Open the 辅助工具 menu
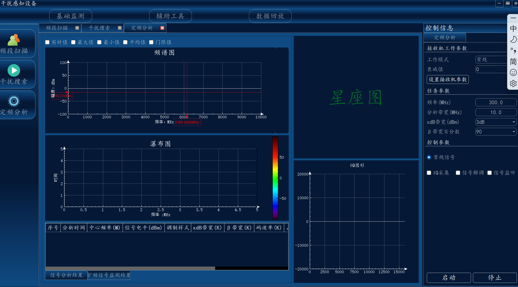This screenshot has width=518, height=287. click(x=170, y=16)
